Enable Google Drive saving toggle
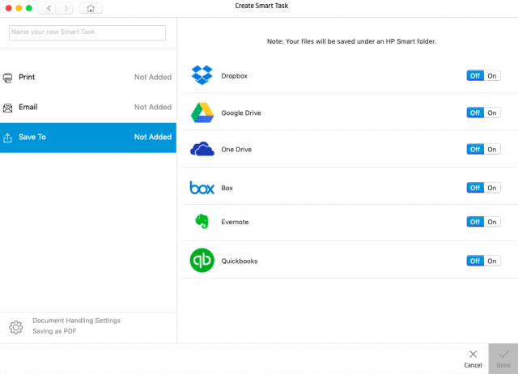 (492, 113)
